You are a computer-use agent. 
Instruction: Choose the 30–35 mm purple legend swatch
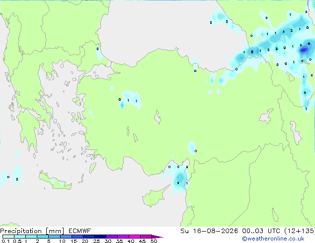[111, 237]
